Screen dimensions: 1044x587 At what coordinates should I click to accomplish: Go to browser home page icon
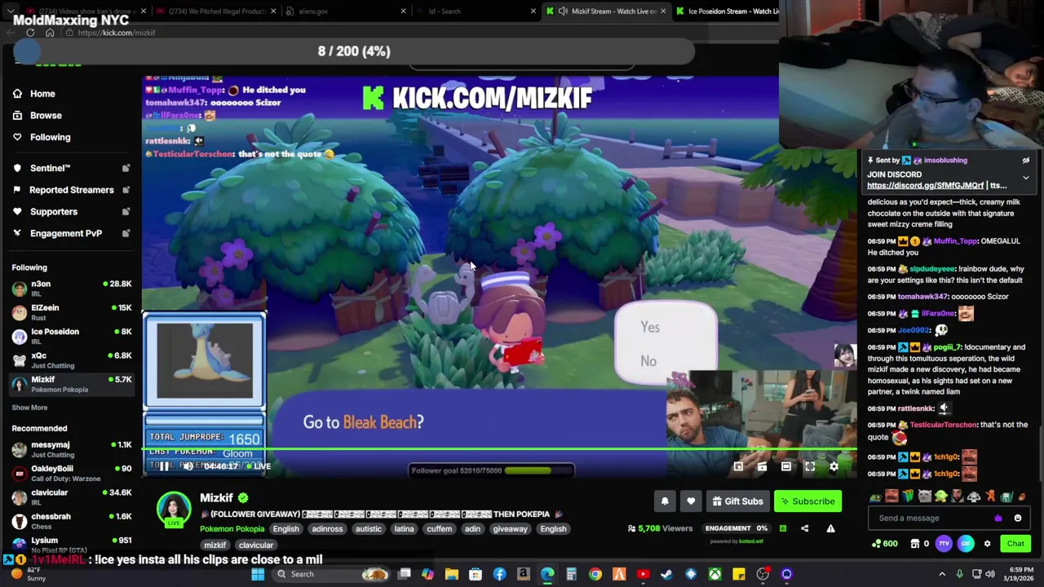click(x=50, y=33)
